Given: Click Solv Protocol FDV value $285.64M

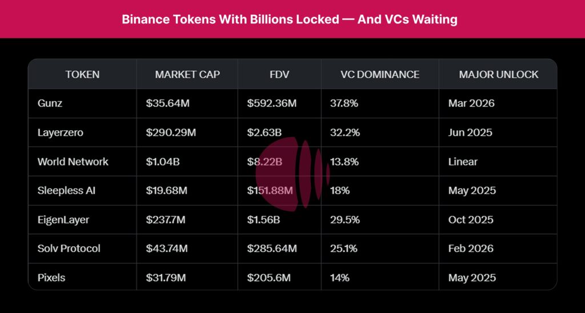Looking at the screenshot, I should (x=272, y=248).
